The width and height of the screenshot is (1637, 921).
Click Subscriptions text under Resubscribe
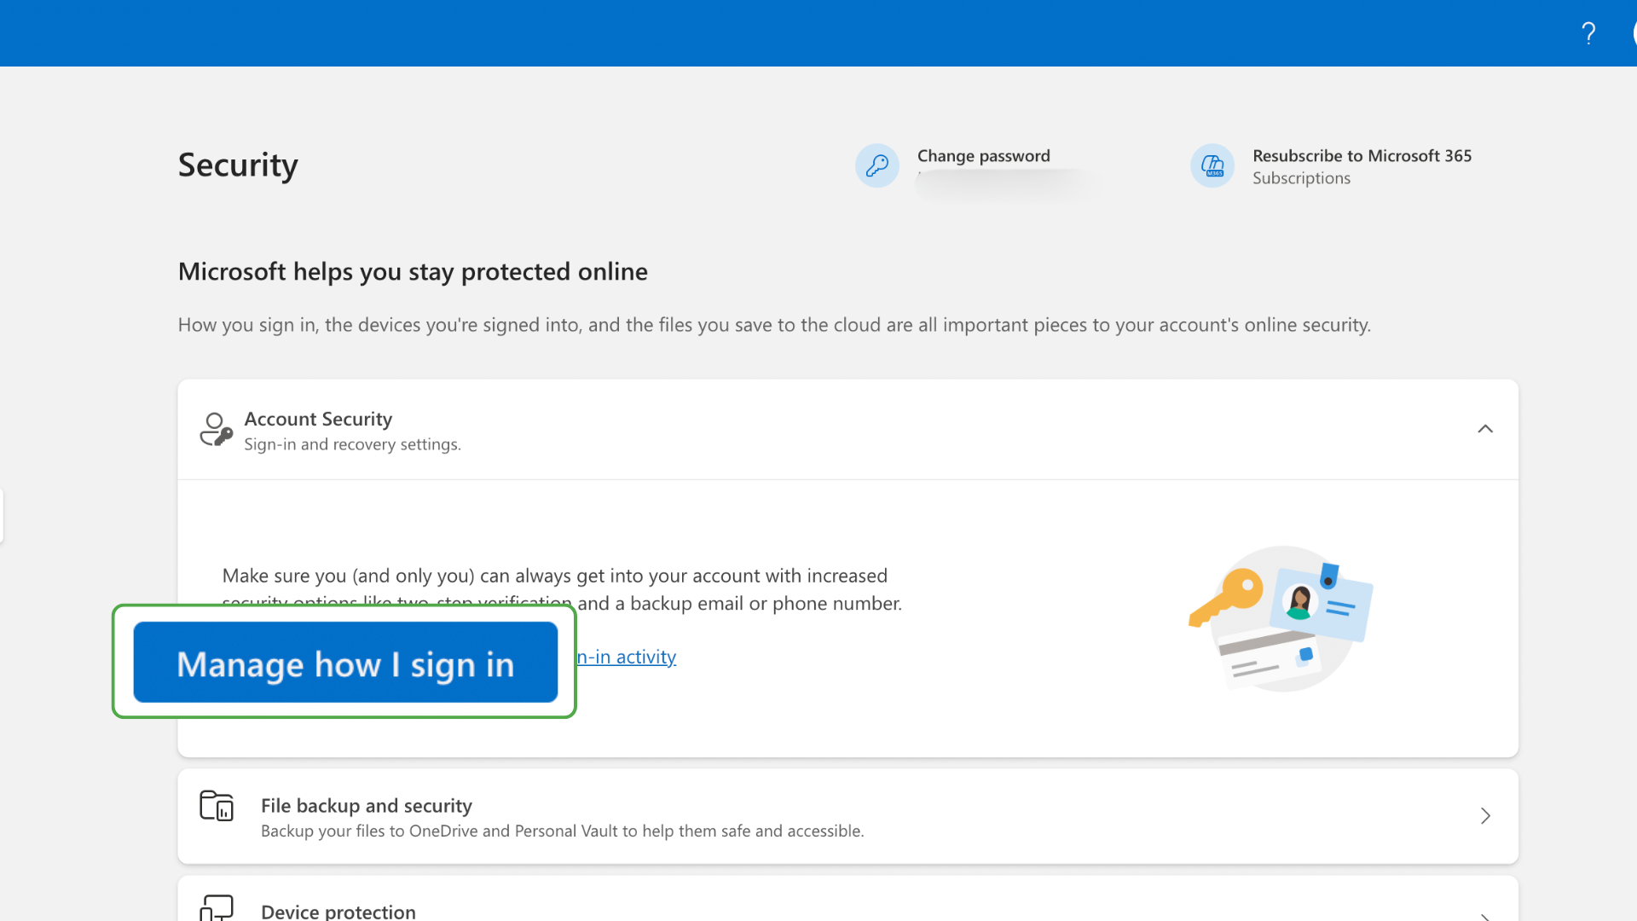[x=1301, y=178]
